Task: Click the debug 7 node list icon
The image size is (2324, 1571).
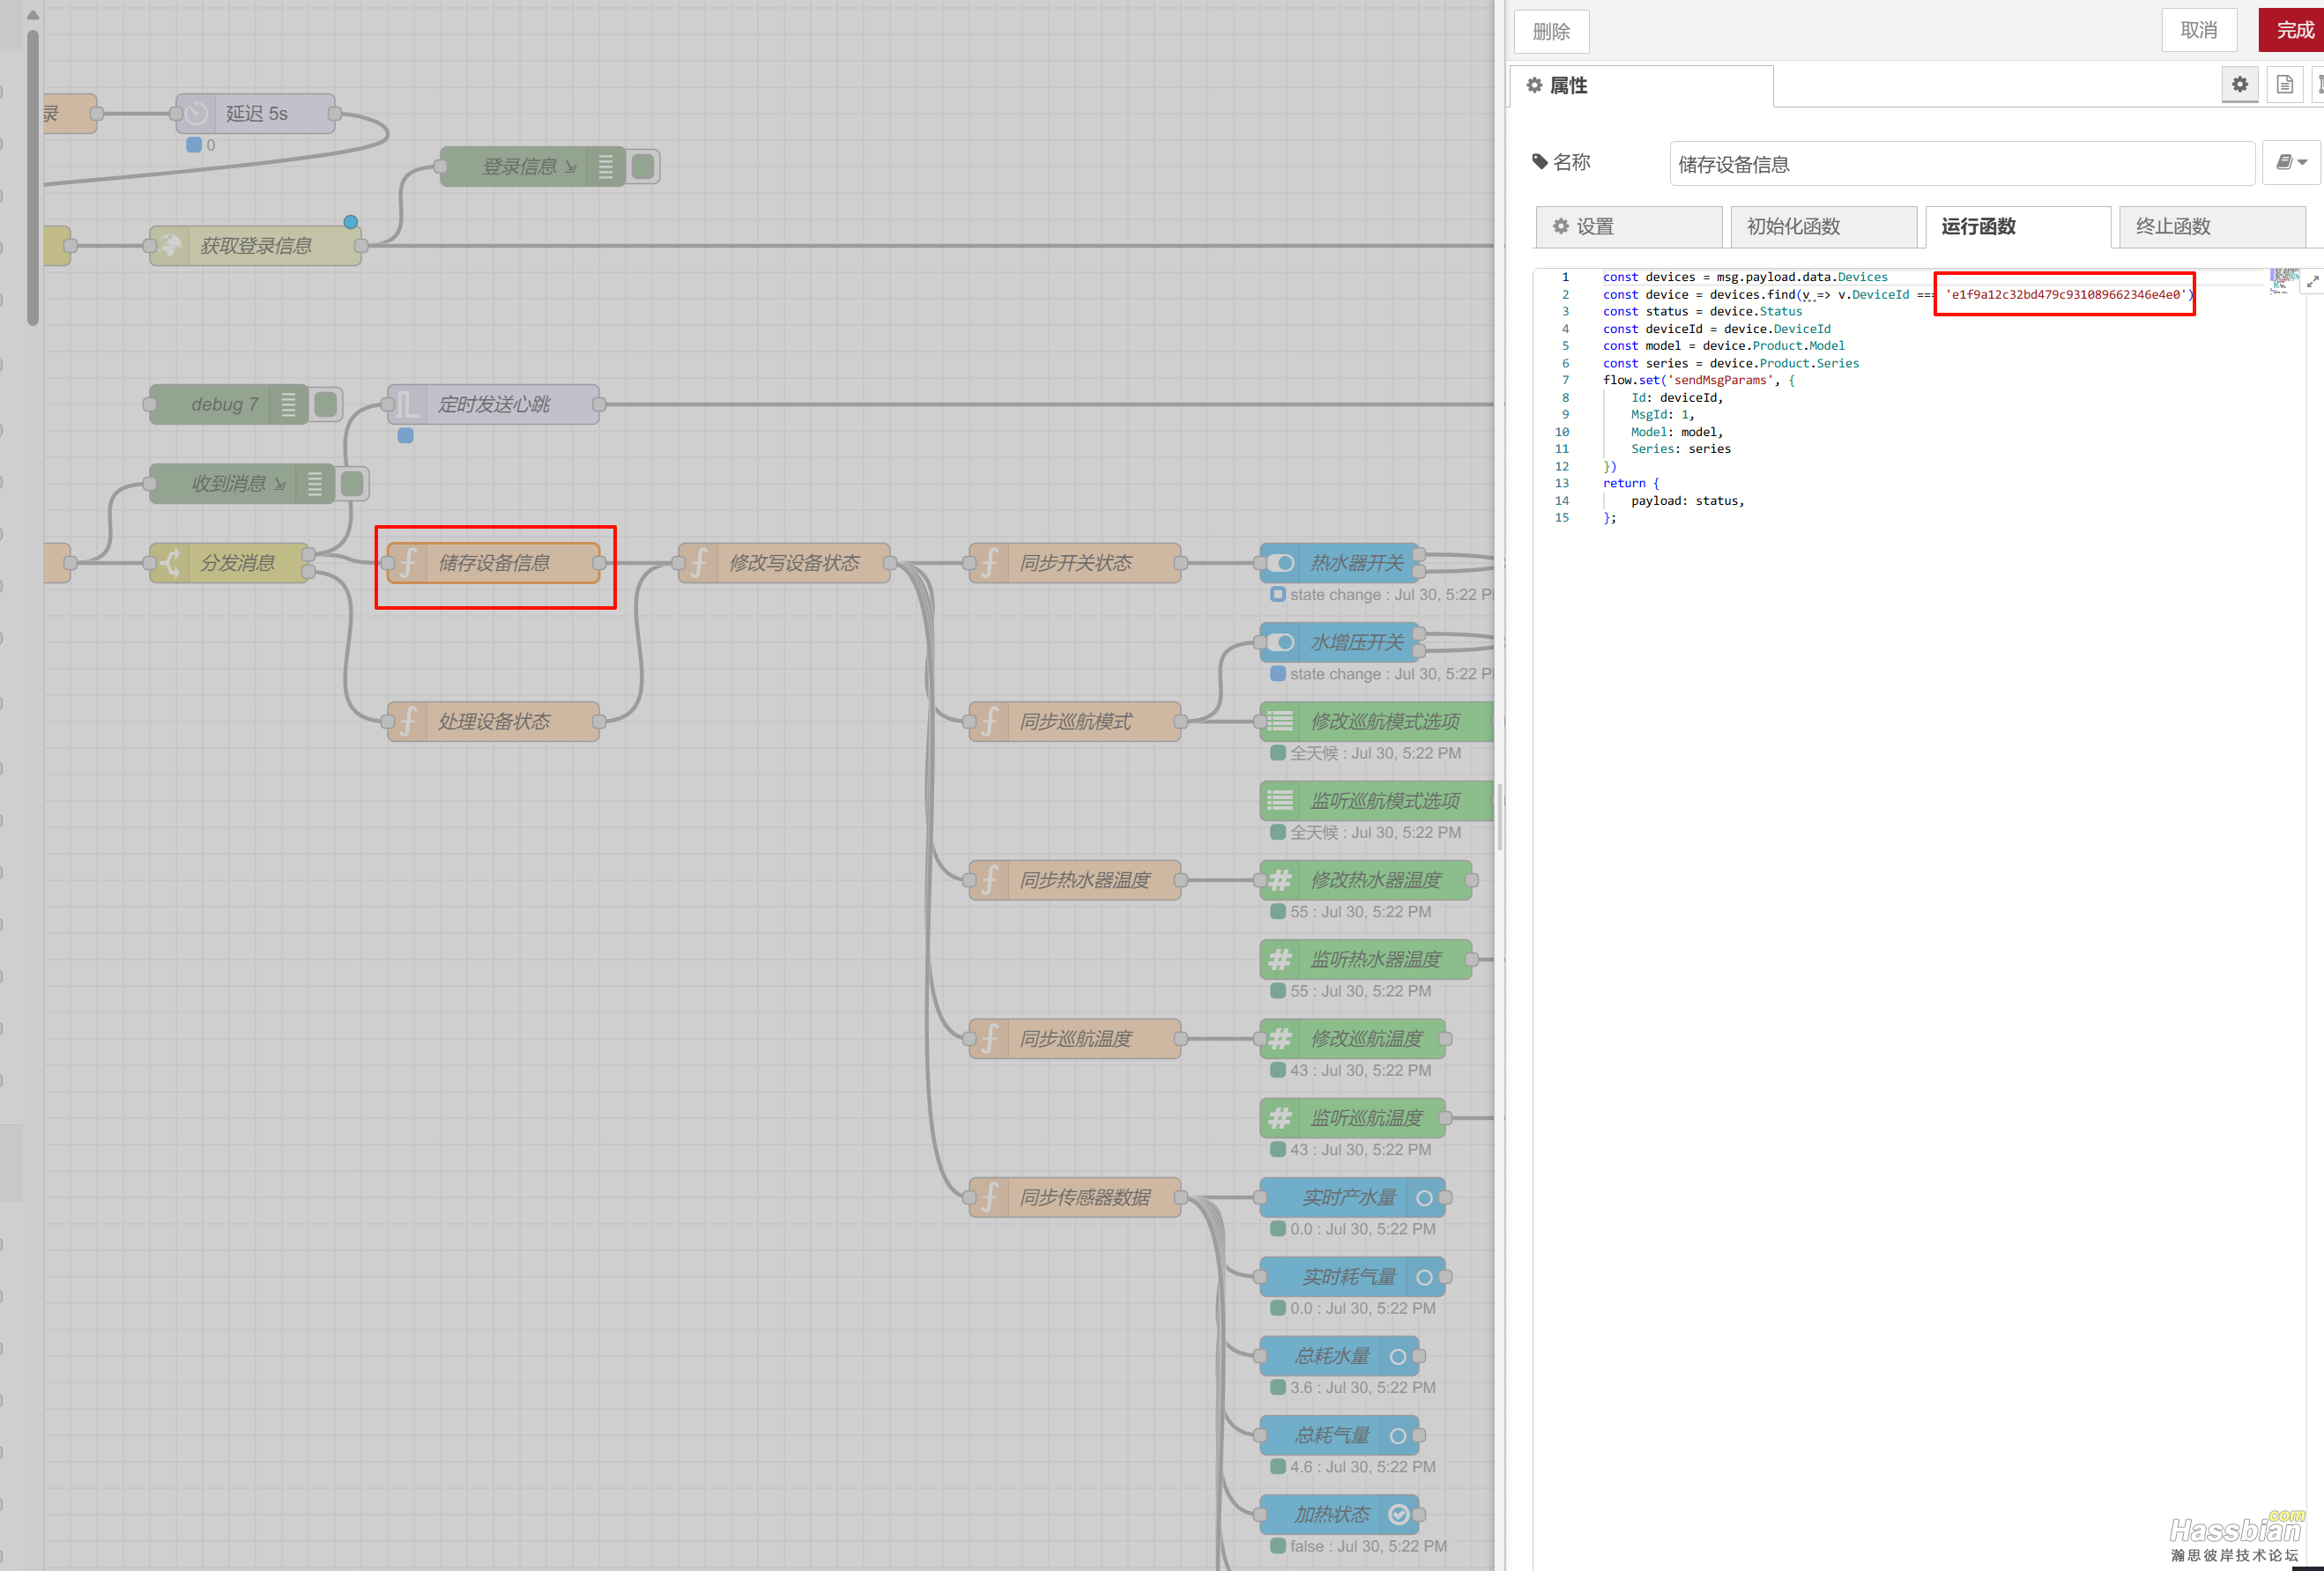Action: click(x=288, y=404)
